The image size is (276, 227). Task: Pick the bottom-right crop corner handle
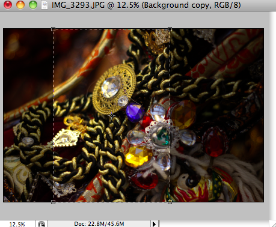pos(170,202)
